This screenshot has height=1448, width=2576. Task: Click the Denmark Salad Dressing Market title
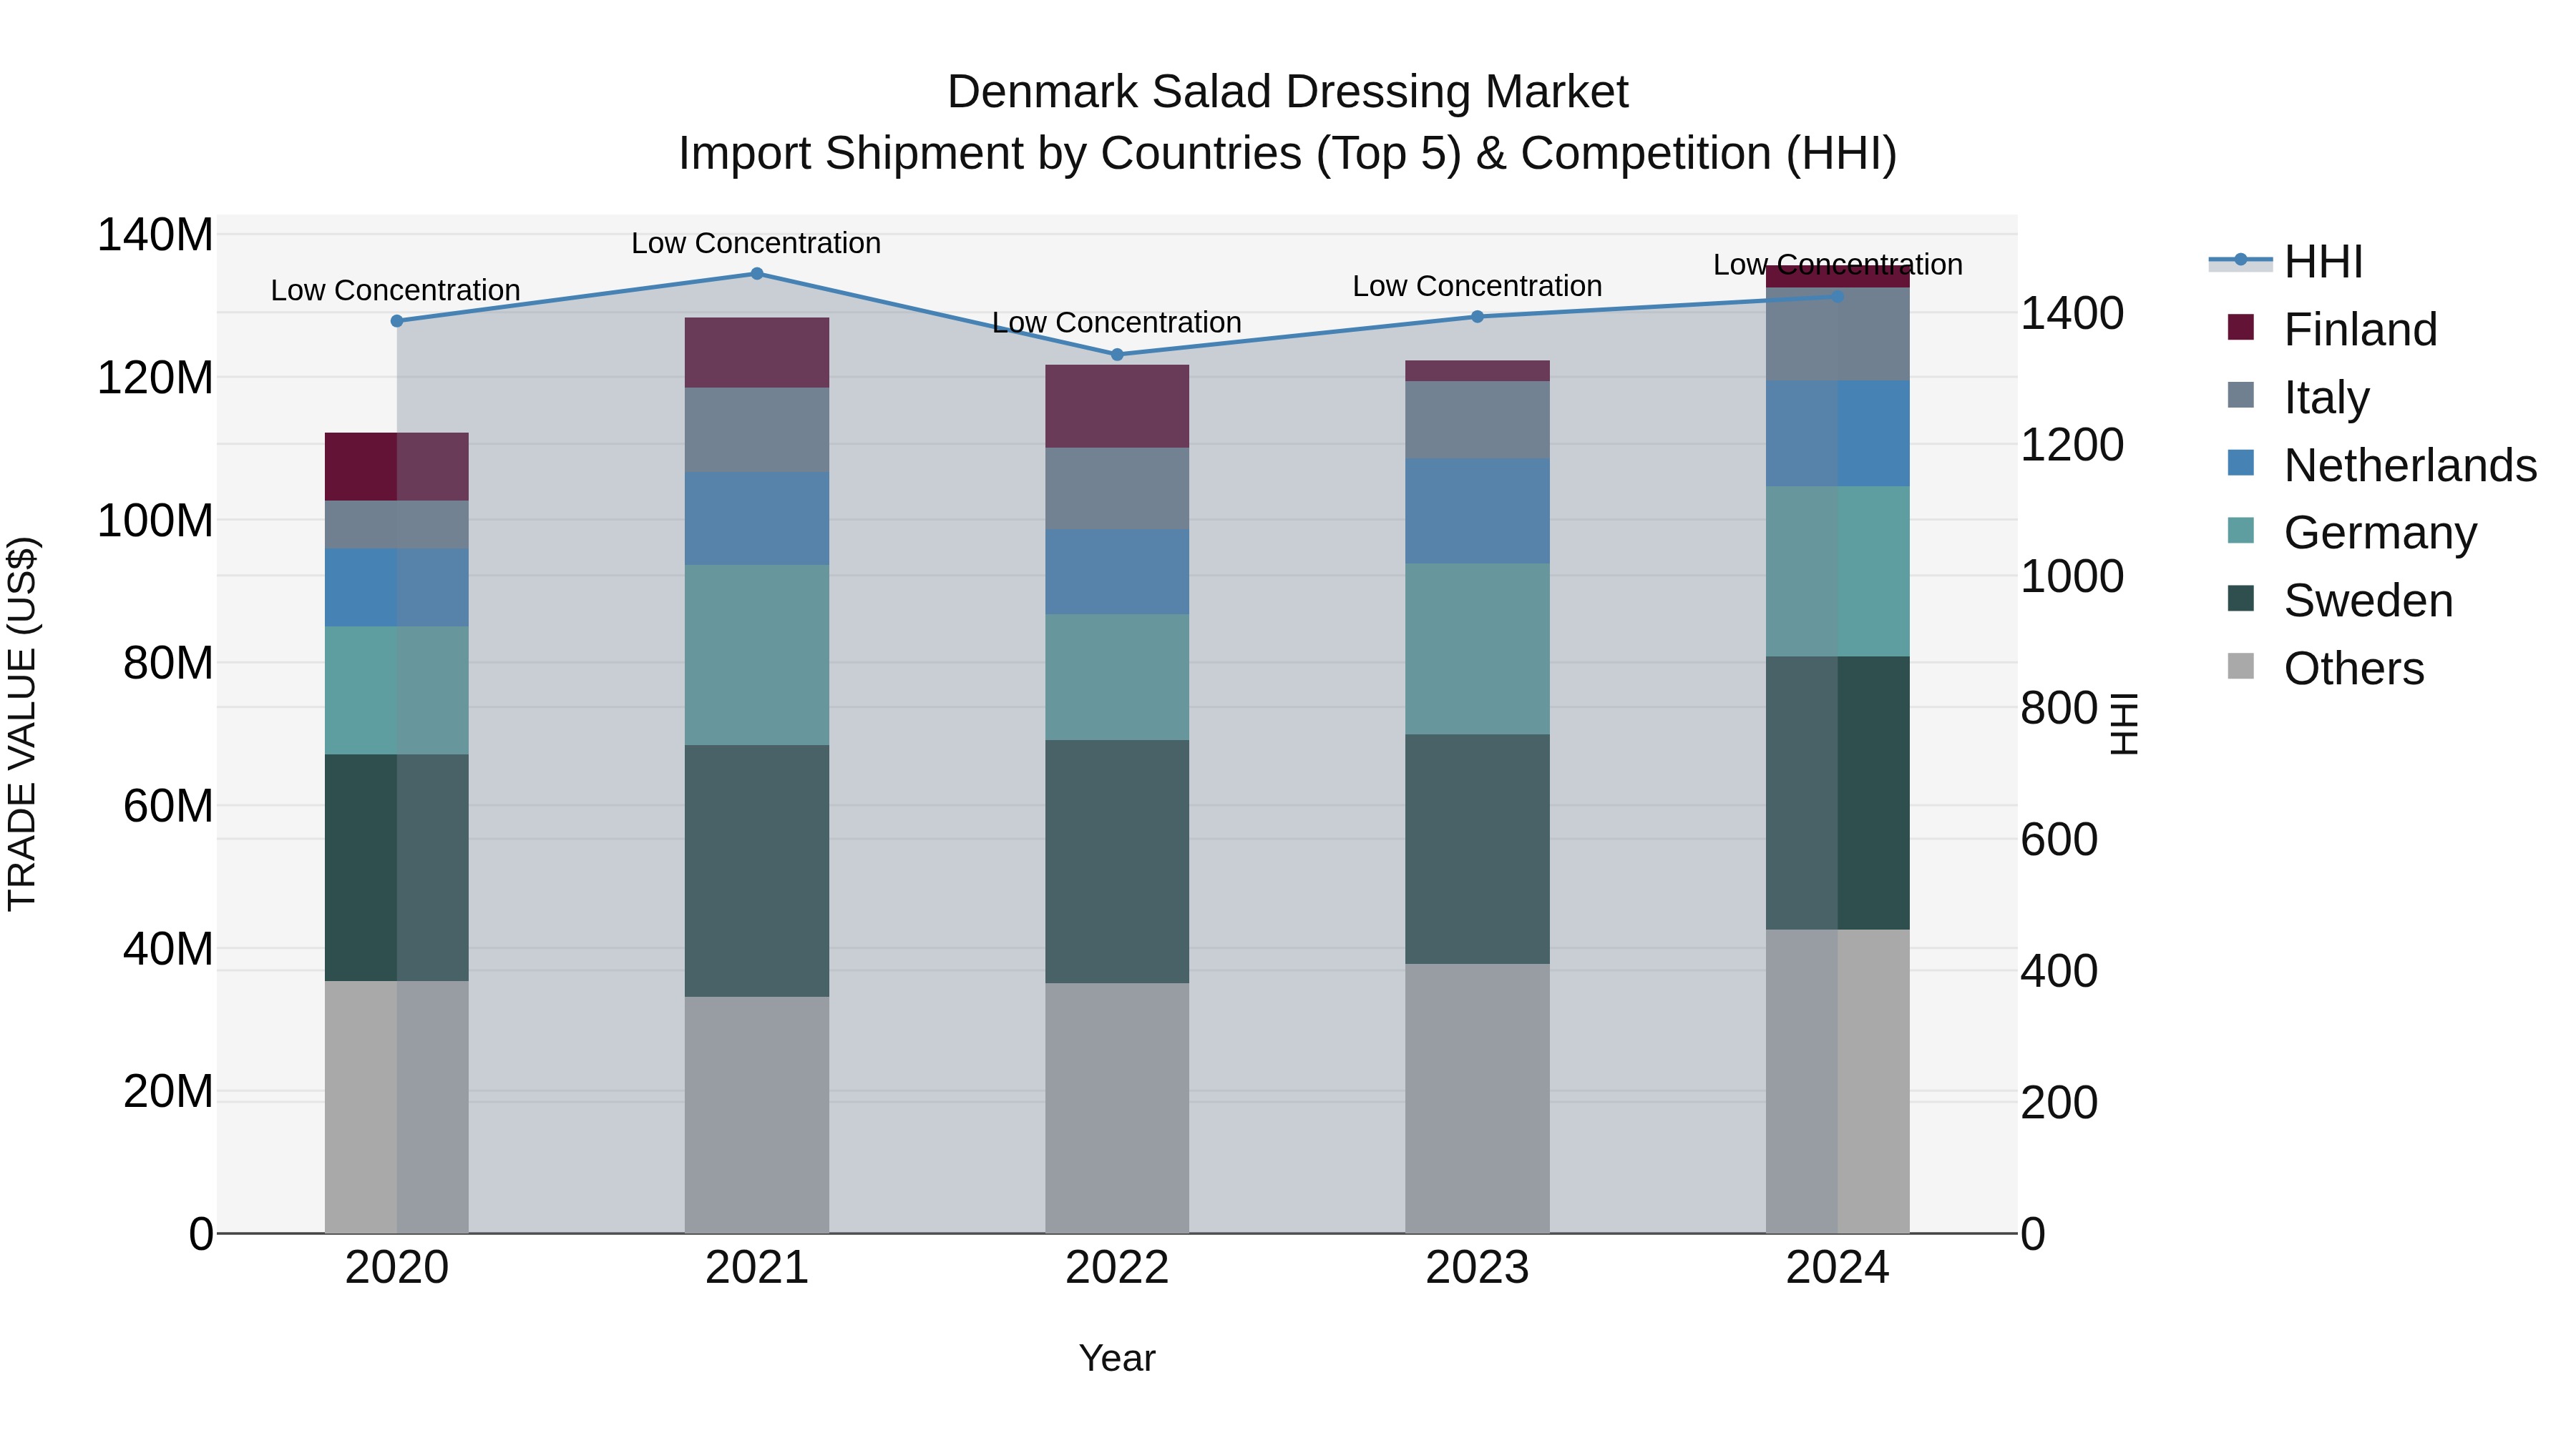pos(1288,92)
